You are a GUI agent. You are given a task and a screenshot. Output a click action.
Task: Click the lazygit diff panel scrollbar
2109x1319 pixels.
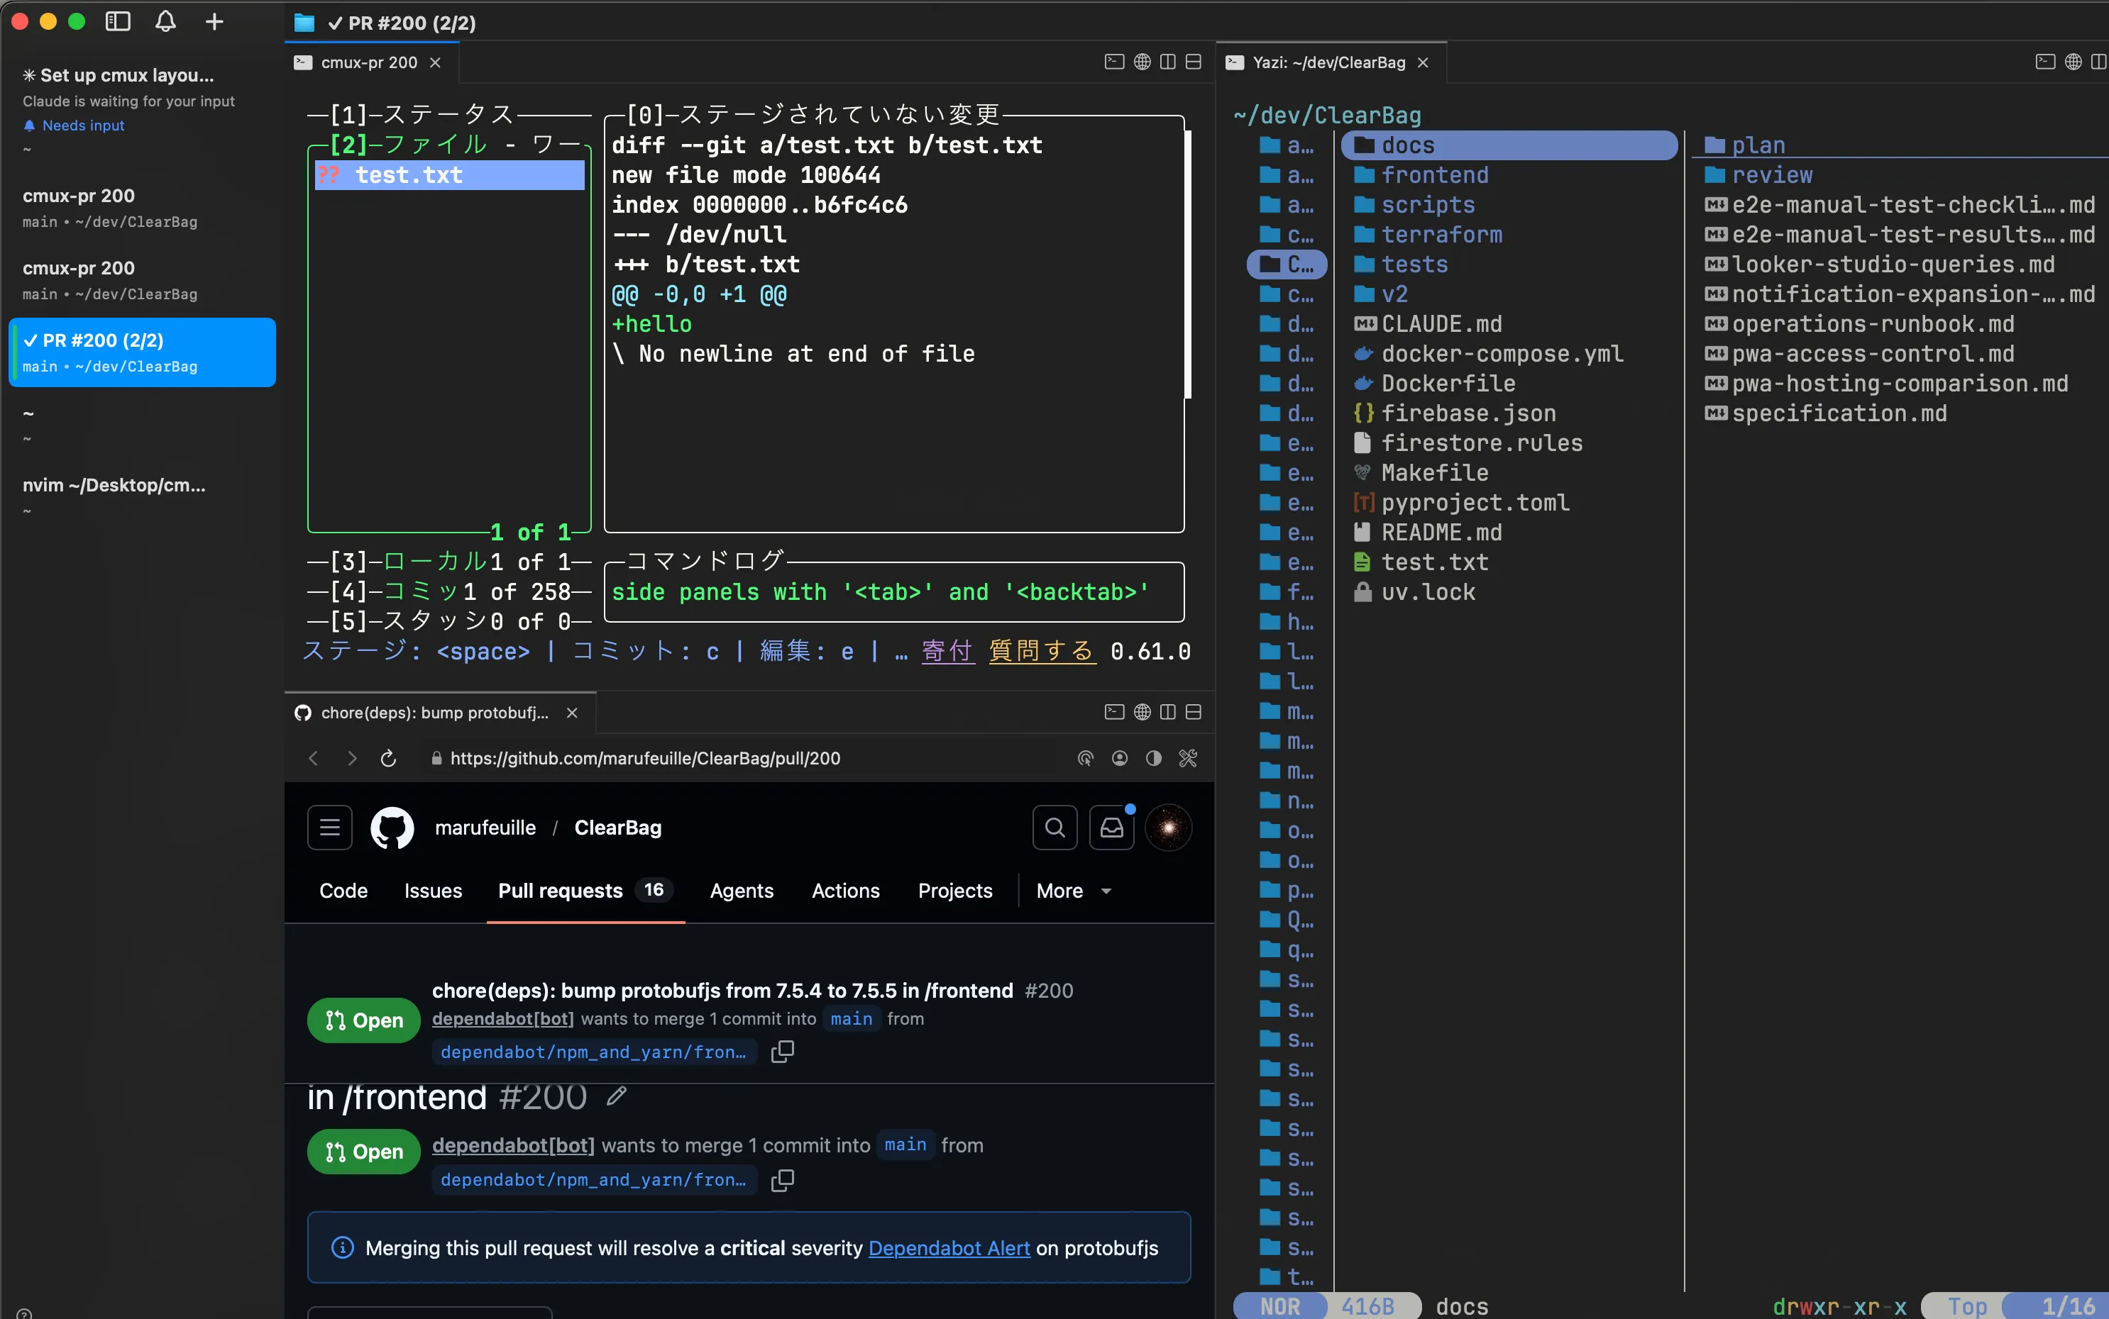point(1187,265)
